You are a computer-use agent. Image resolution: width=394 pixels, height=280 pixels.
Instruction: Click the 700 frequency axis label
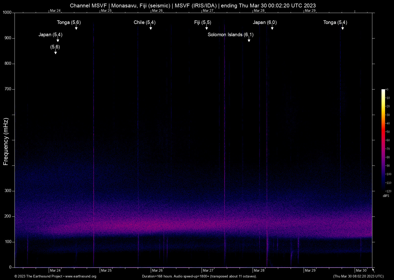coord(8,89)
